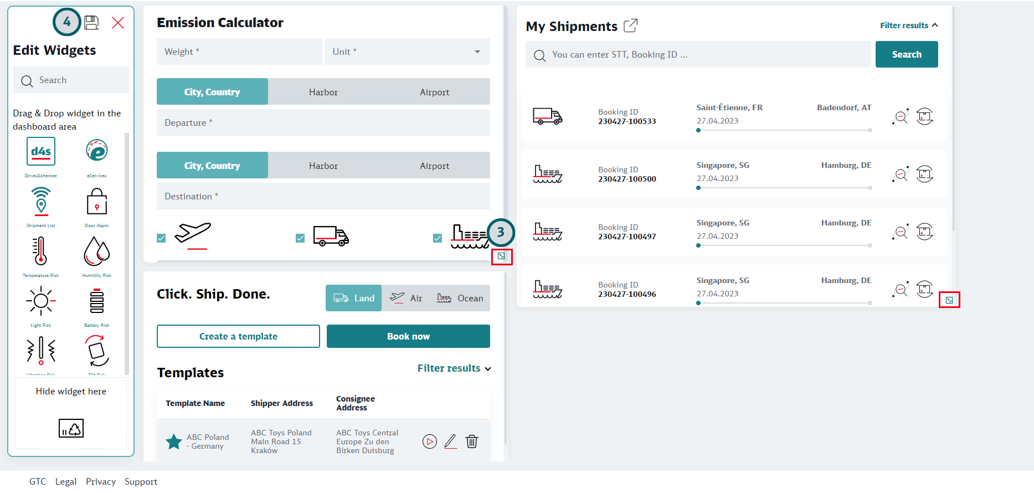Select the Door Alarm widget icon
1034x493 pixels.
(96, 202)
